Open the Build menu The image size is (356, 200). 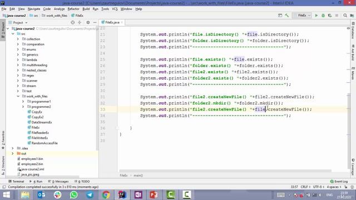(x=86, y=9)
